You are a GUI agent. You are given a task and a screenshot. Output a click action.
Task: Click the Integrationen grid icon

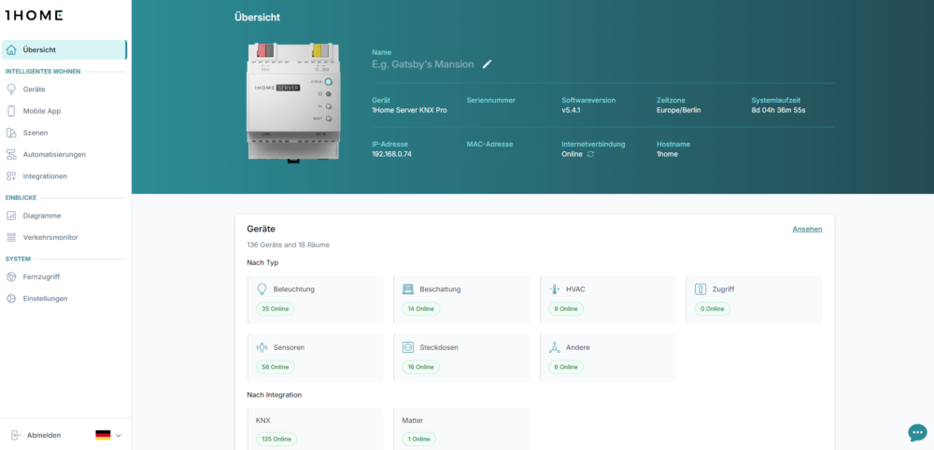[x=11, y=176]
